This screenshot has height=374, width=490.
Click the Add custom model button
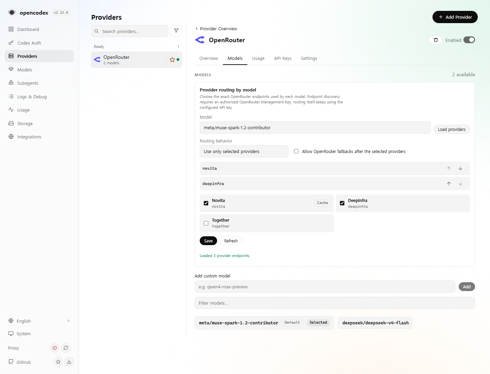(x=467, y=287)
